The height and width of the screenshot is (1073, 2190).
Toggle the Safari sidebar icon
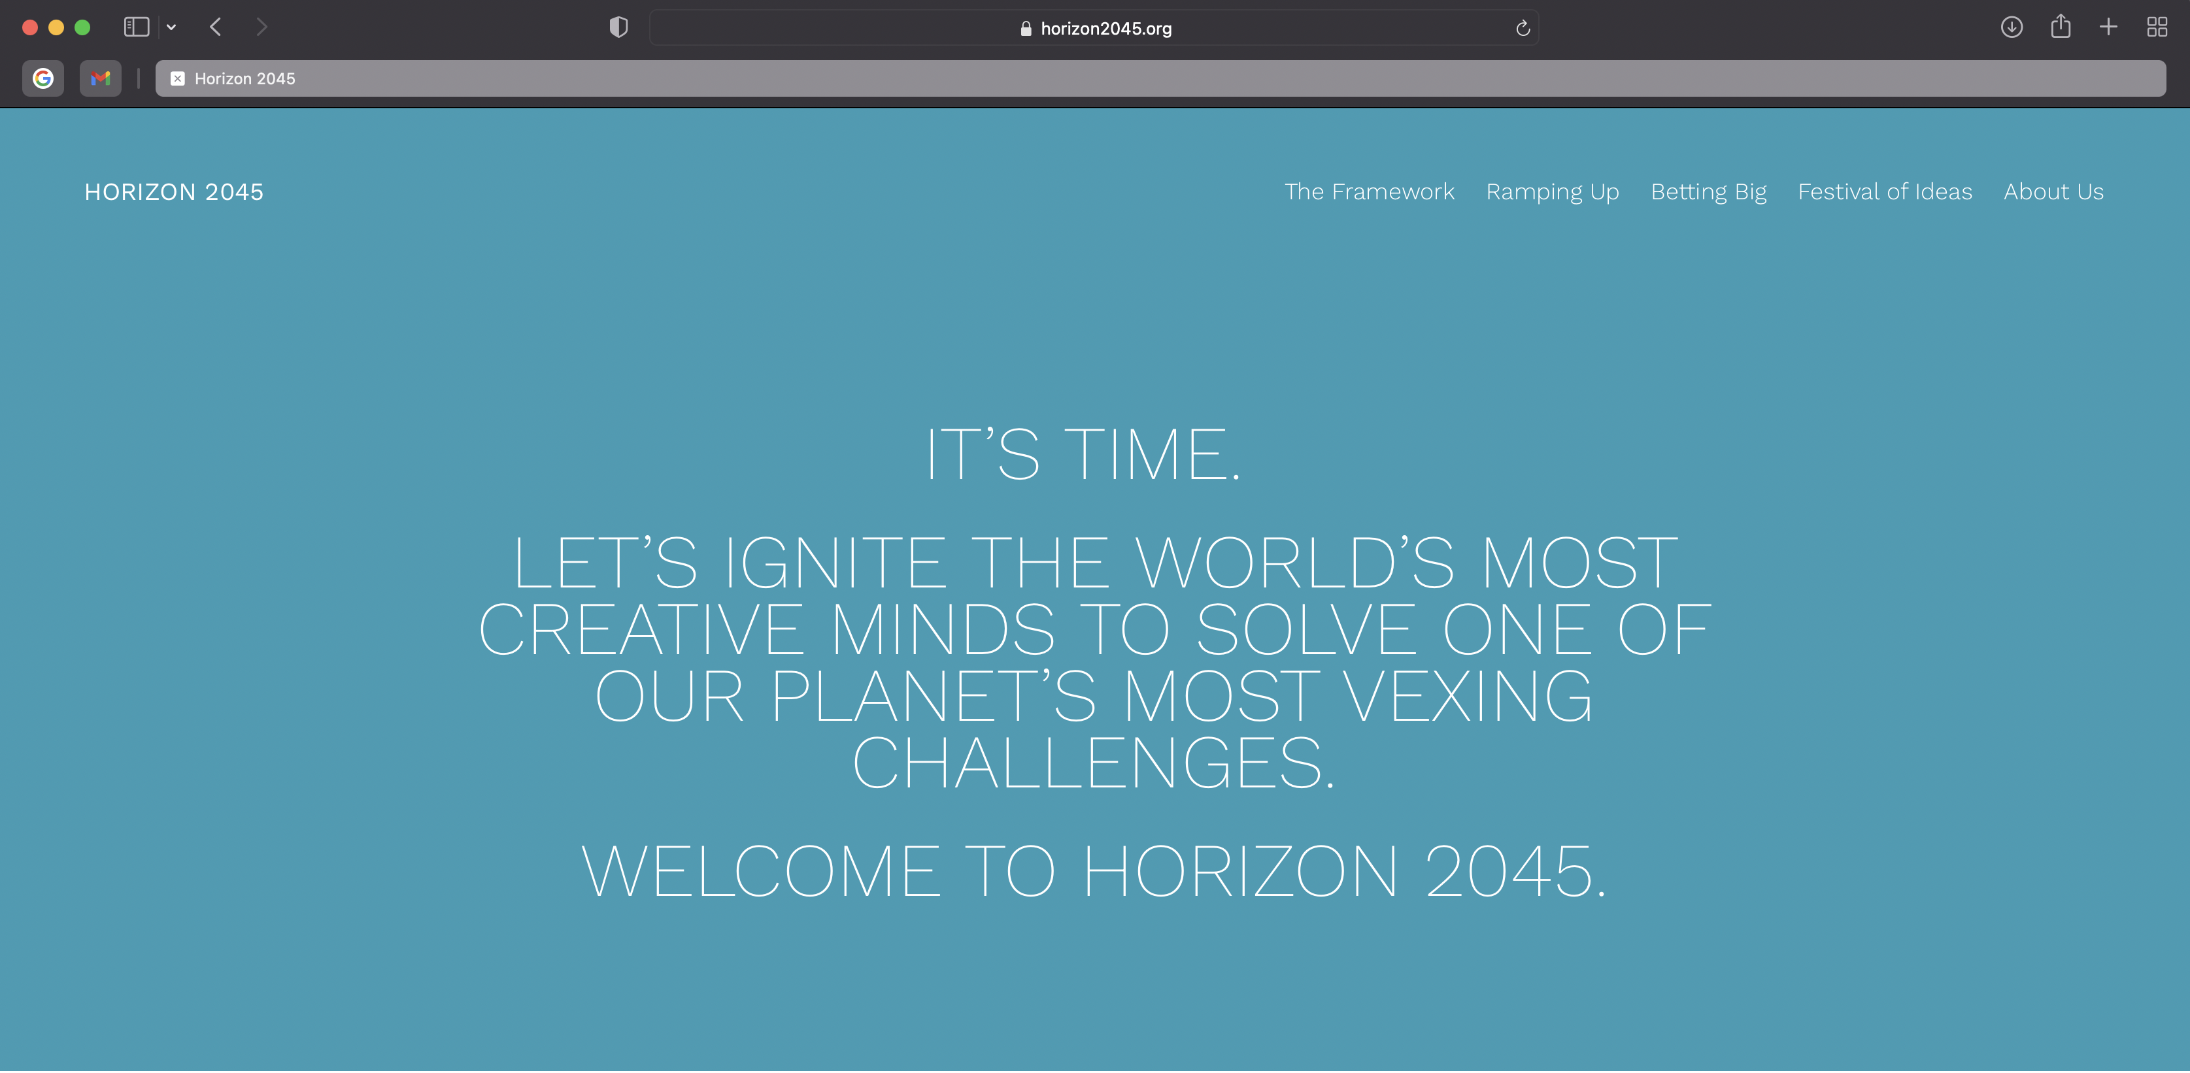click(x=136, y=27)
